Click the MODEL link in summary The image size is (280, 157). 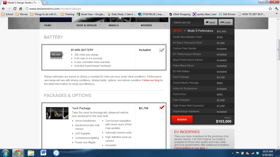tap(178, 31)
